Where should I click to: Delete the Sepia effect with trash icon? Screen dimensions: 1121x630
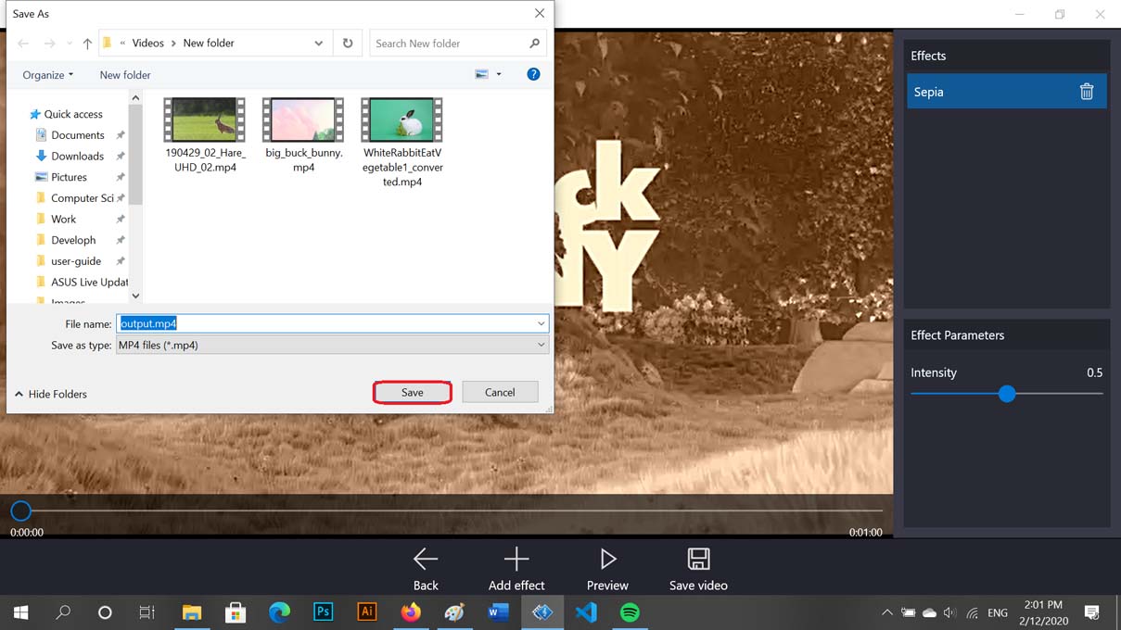click(x=1086, y=92)
